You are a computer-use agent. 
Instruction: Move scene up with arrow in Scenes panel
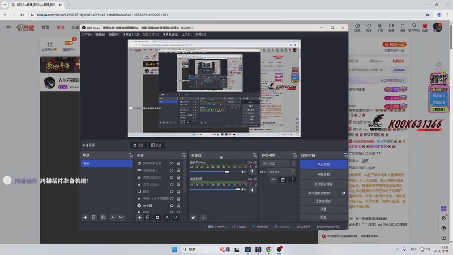113,218
